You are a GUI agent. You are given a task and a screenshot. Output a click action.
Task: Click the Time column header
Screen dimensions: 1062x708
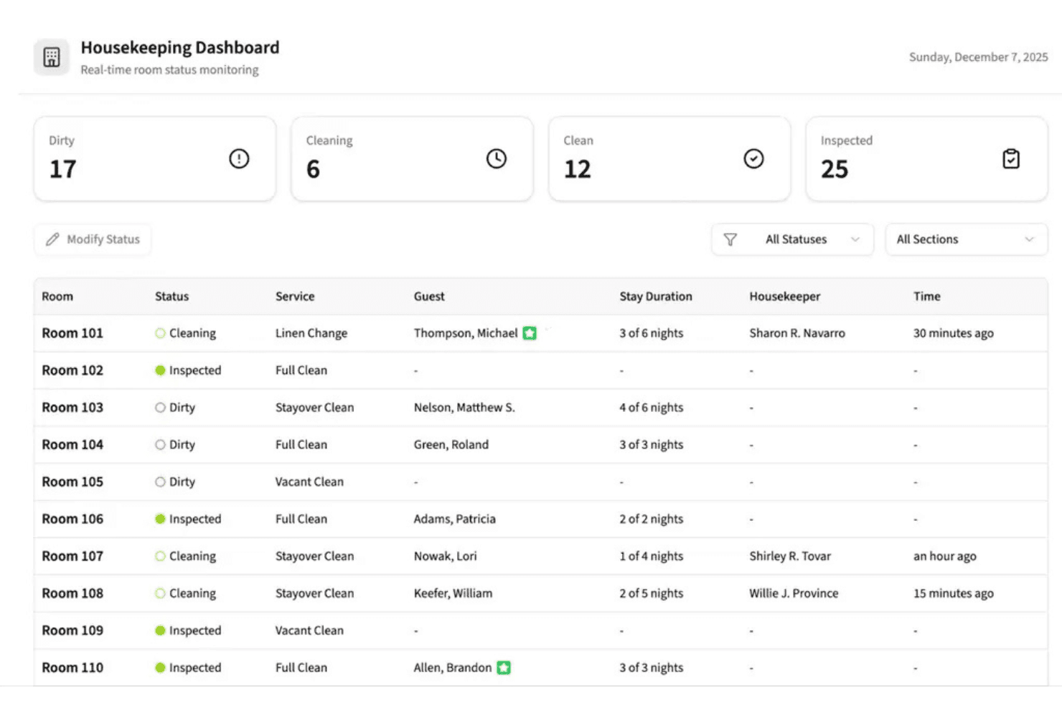[927, 296]
